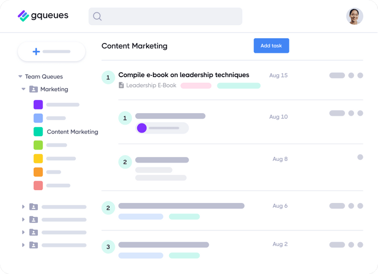This screenshot has width=378, height=274.
Task: Expand the first collapsed queue below Marketing
Action: point(23,207)
